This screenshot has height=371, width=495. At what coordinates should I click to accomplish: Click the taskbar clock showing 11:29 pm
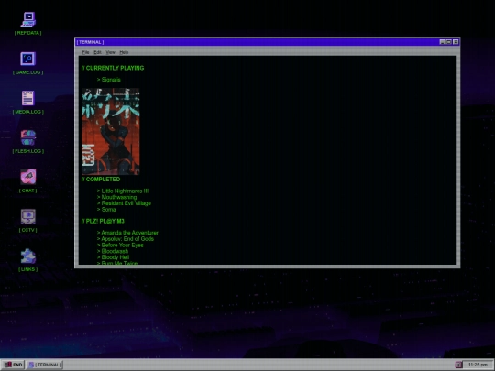478,365
